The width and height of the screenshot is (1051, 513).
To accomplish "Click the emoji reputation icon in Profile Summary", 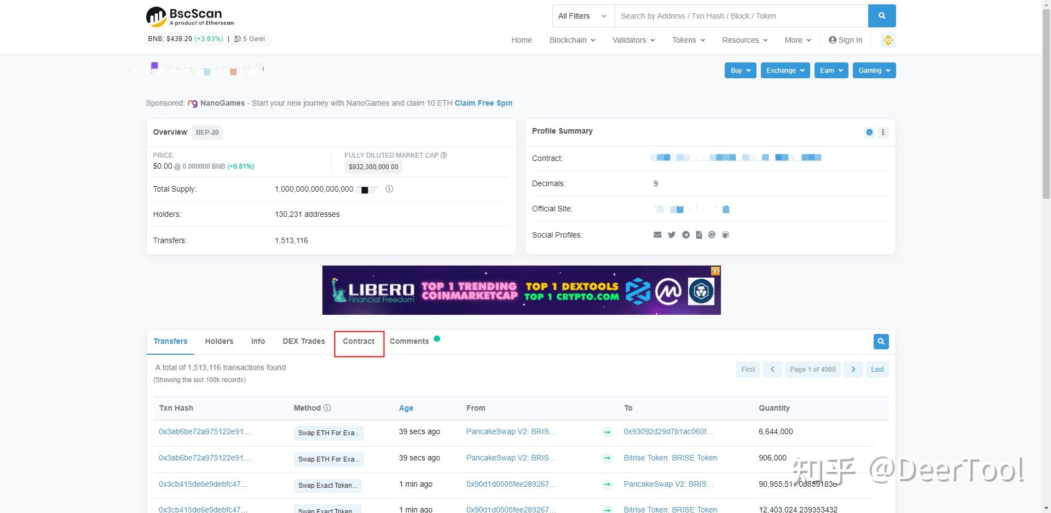I will coord(869,132).
